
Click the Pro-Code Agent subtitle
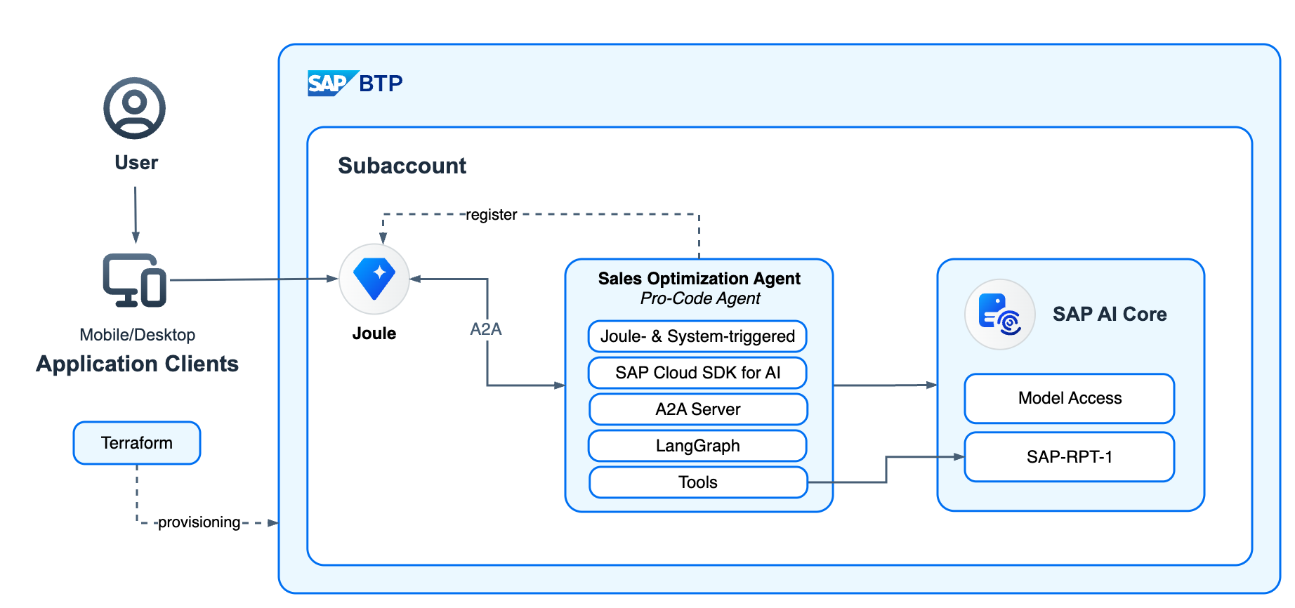tap(700, 298)
